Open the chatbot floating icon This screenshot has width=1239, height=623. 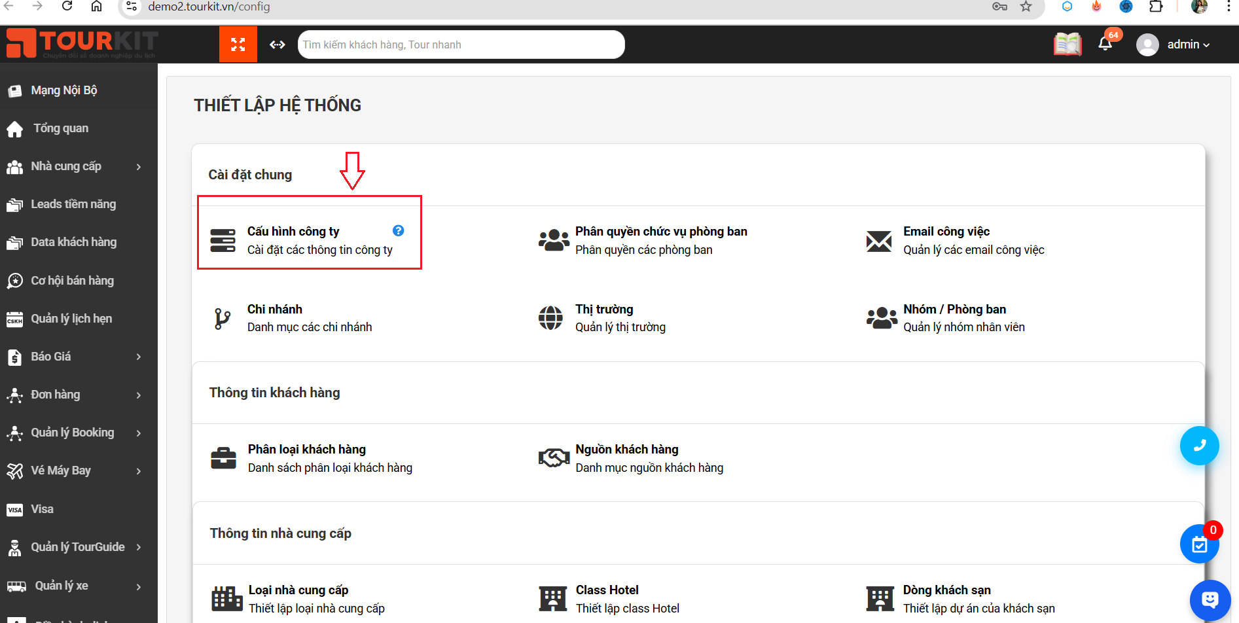point(1210,599)
